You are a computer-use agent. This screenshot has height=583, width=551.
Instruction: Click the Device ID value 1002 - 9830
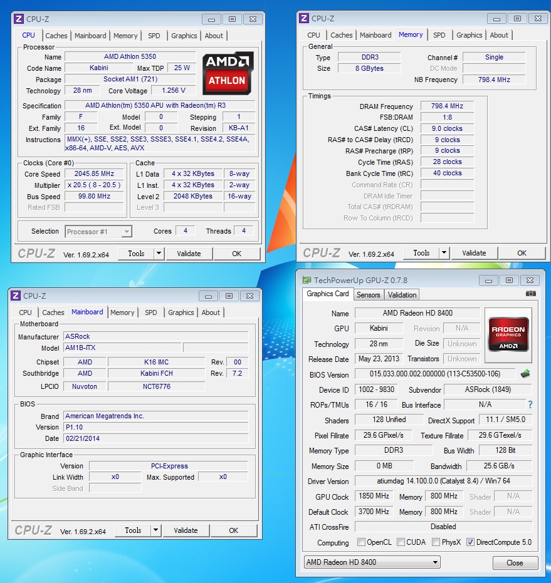376,390
